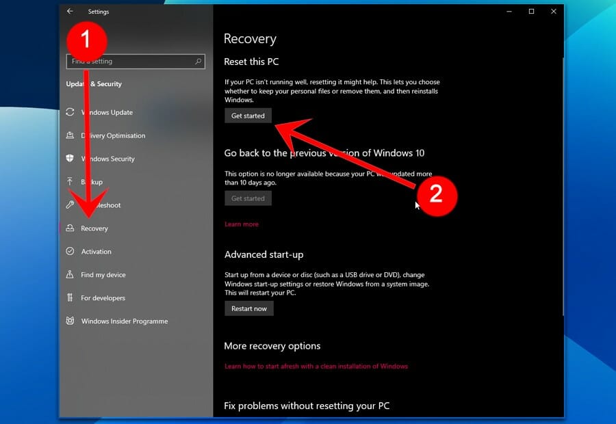The image size is (616, 424).
Task: Click the Backup upload arrow icon
Action: pyautogui.click(x=70, y=181)
